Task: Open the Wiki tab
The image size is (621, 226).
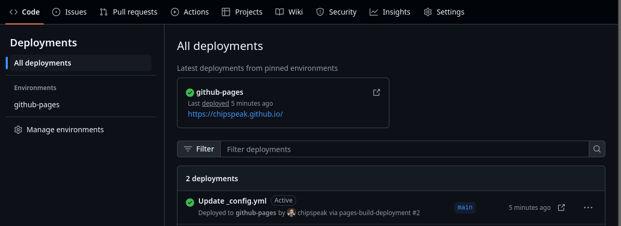Action: (x=289, y=12)
